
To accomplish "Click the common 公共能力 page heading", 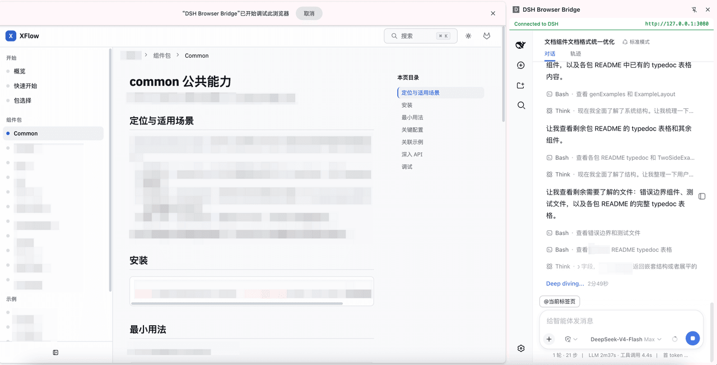I will click(180, 82).
